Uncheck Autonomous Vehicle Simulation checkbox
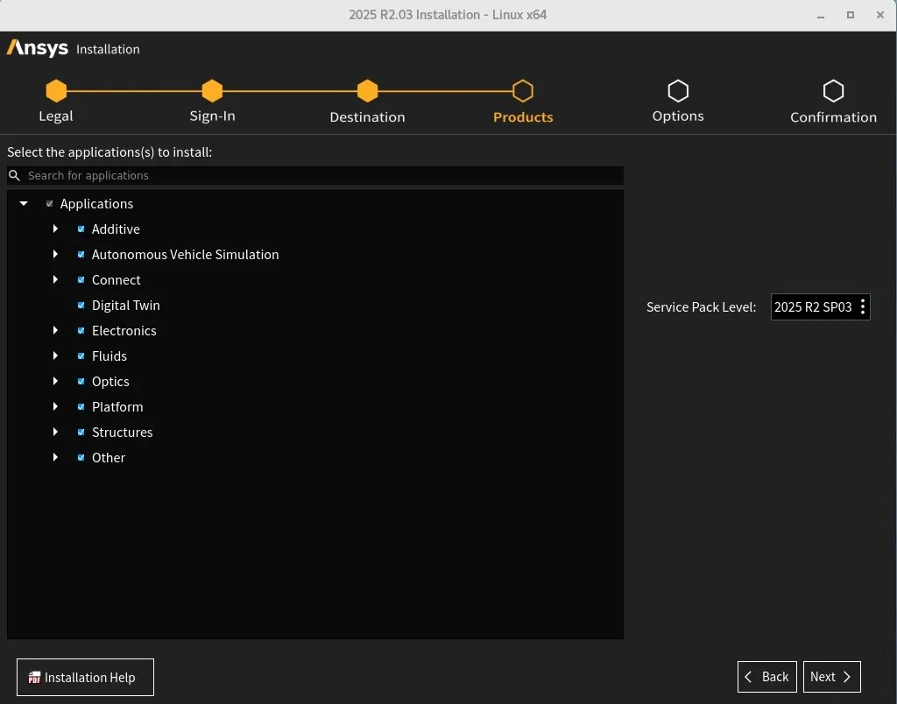This screenshot has width=897, height=704. tap(81, 254)
